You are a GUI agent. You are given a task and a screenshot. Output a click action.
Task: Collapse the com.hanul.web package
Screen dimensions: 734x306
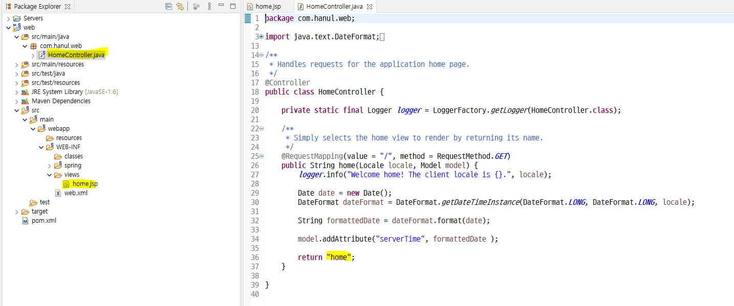pyautogui.click(x=25, y=46)
